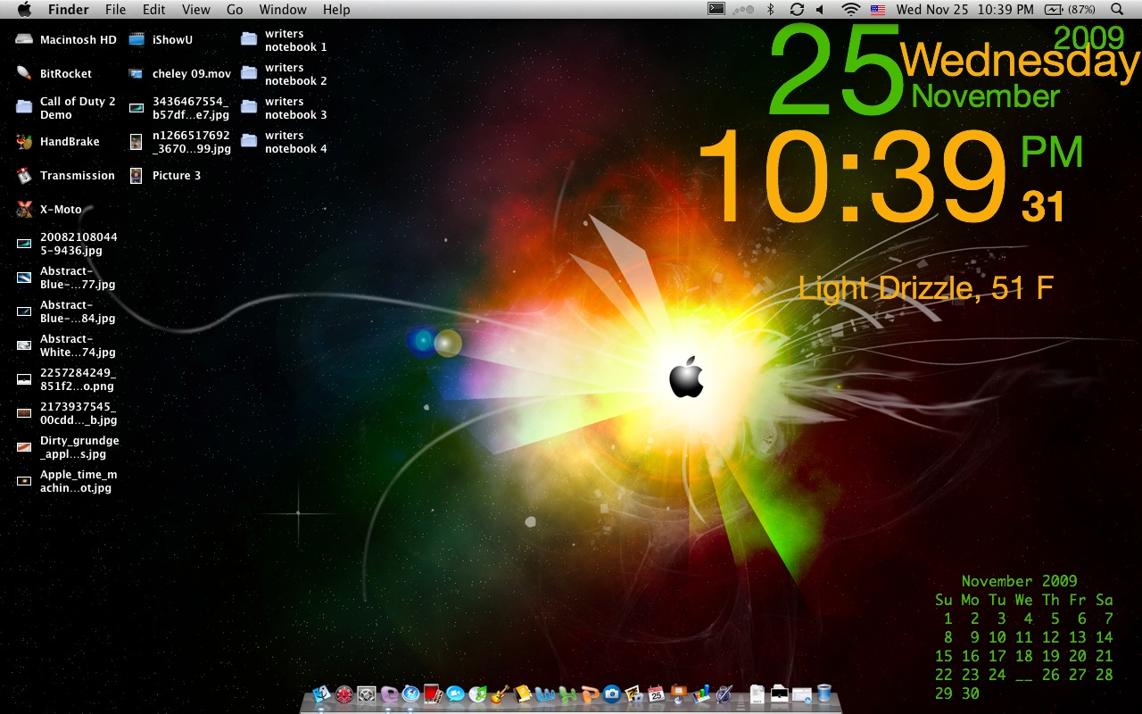
Task: Open the volume menu bar control
Action: (821, 9)
